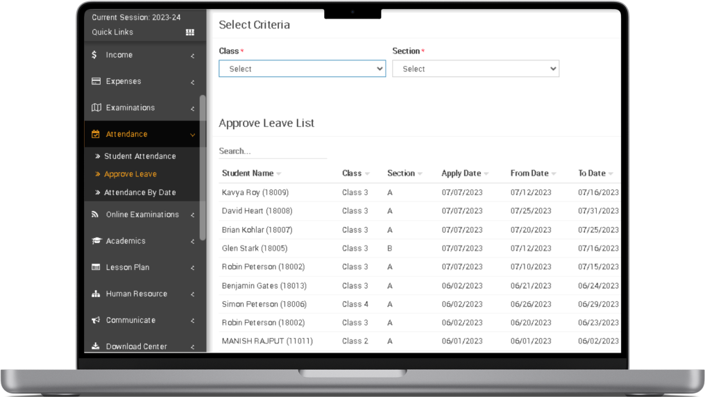The width and height of the screenshot is (705, 397).
Task: Select Benjamin Gates (18013) row
Action: (420, 285)
